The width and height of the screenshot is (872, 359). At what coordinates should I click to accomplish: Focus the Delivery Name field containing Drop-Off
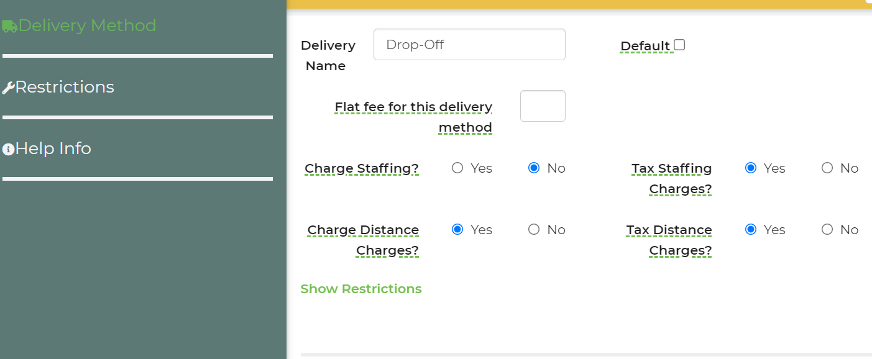tap(469, 45)
